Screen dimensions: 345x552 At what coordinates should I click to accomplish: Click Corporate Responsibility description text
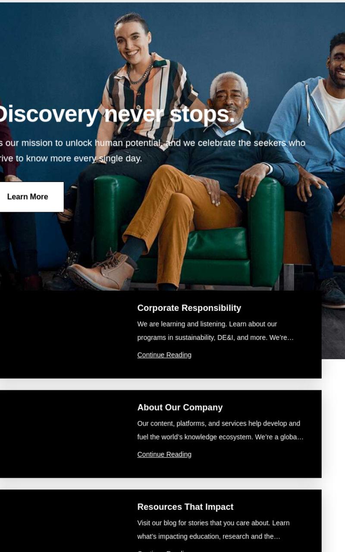tap(215, 331)
